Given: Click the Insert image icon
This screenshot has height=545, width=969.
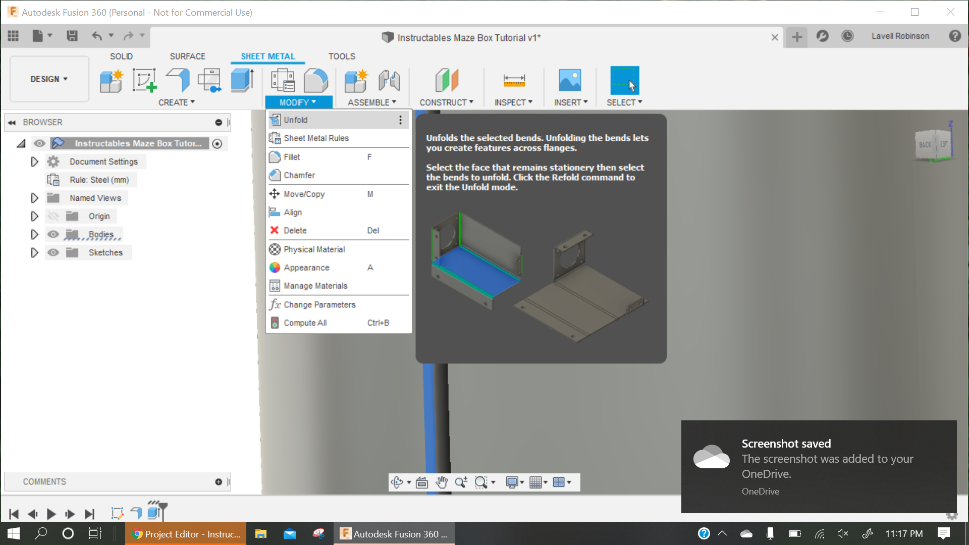Looking at the screenshot, I should point(570,80).
